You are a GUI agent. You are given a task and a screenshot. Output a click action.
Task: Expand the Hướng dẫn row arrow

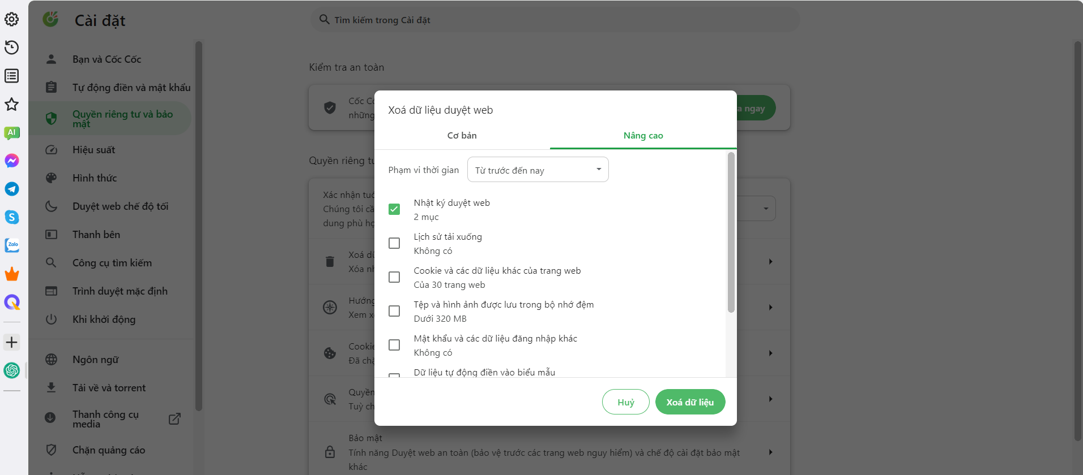coord(770,307)
